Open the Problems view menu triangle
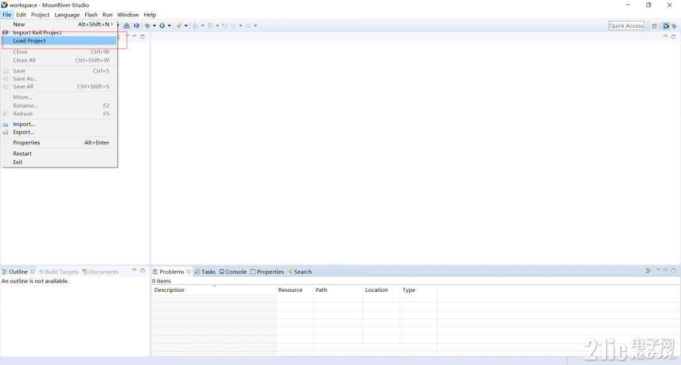The width and height of the screenshot is (681, 365). (658, 270)
